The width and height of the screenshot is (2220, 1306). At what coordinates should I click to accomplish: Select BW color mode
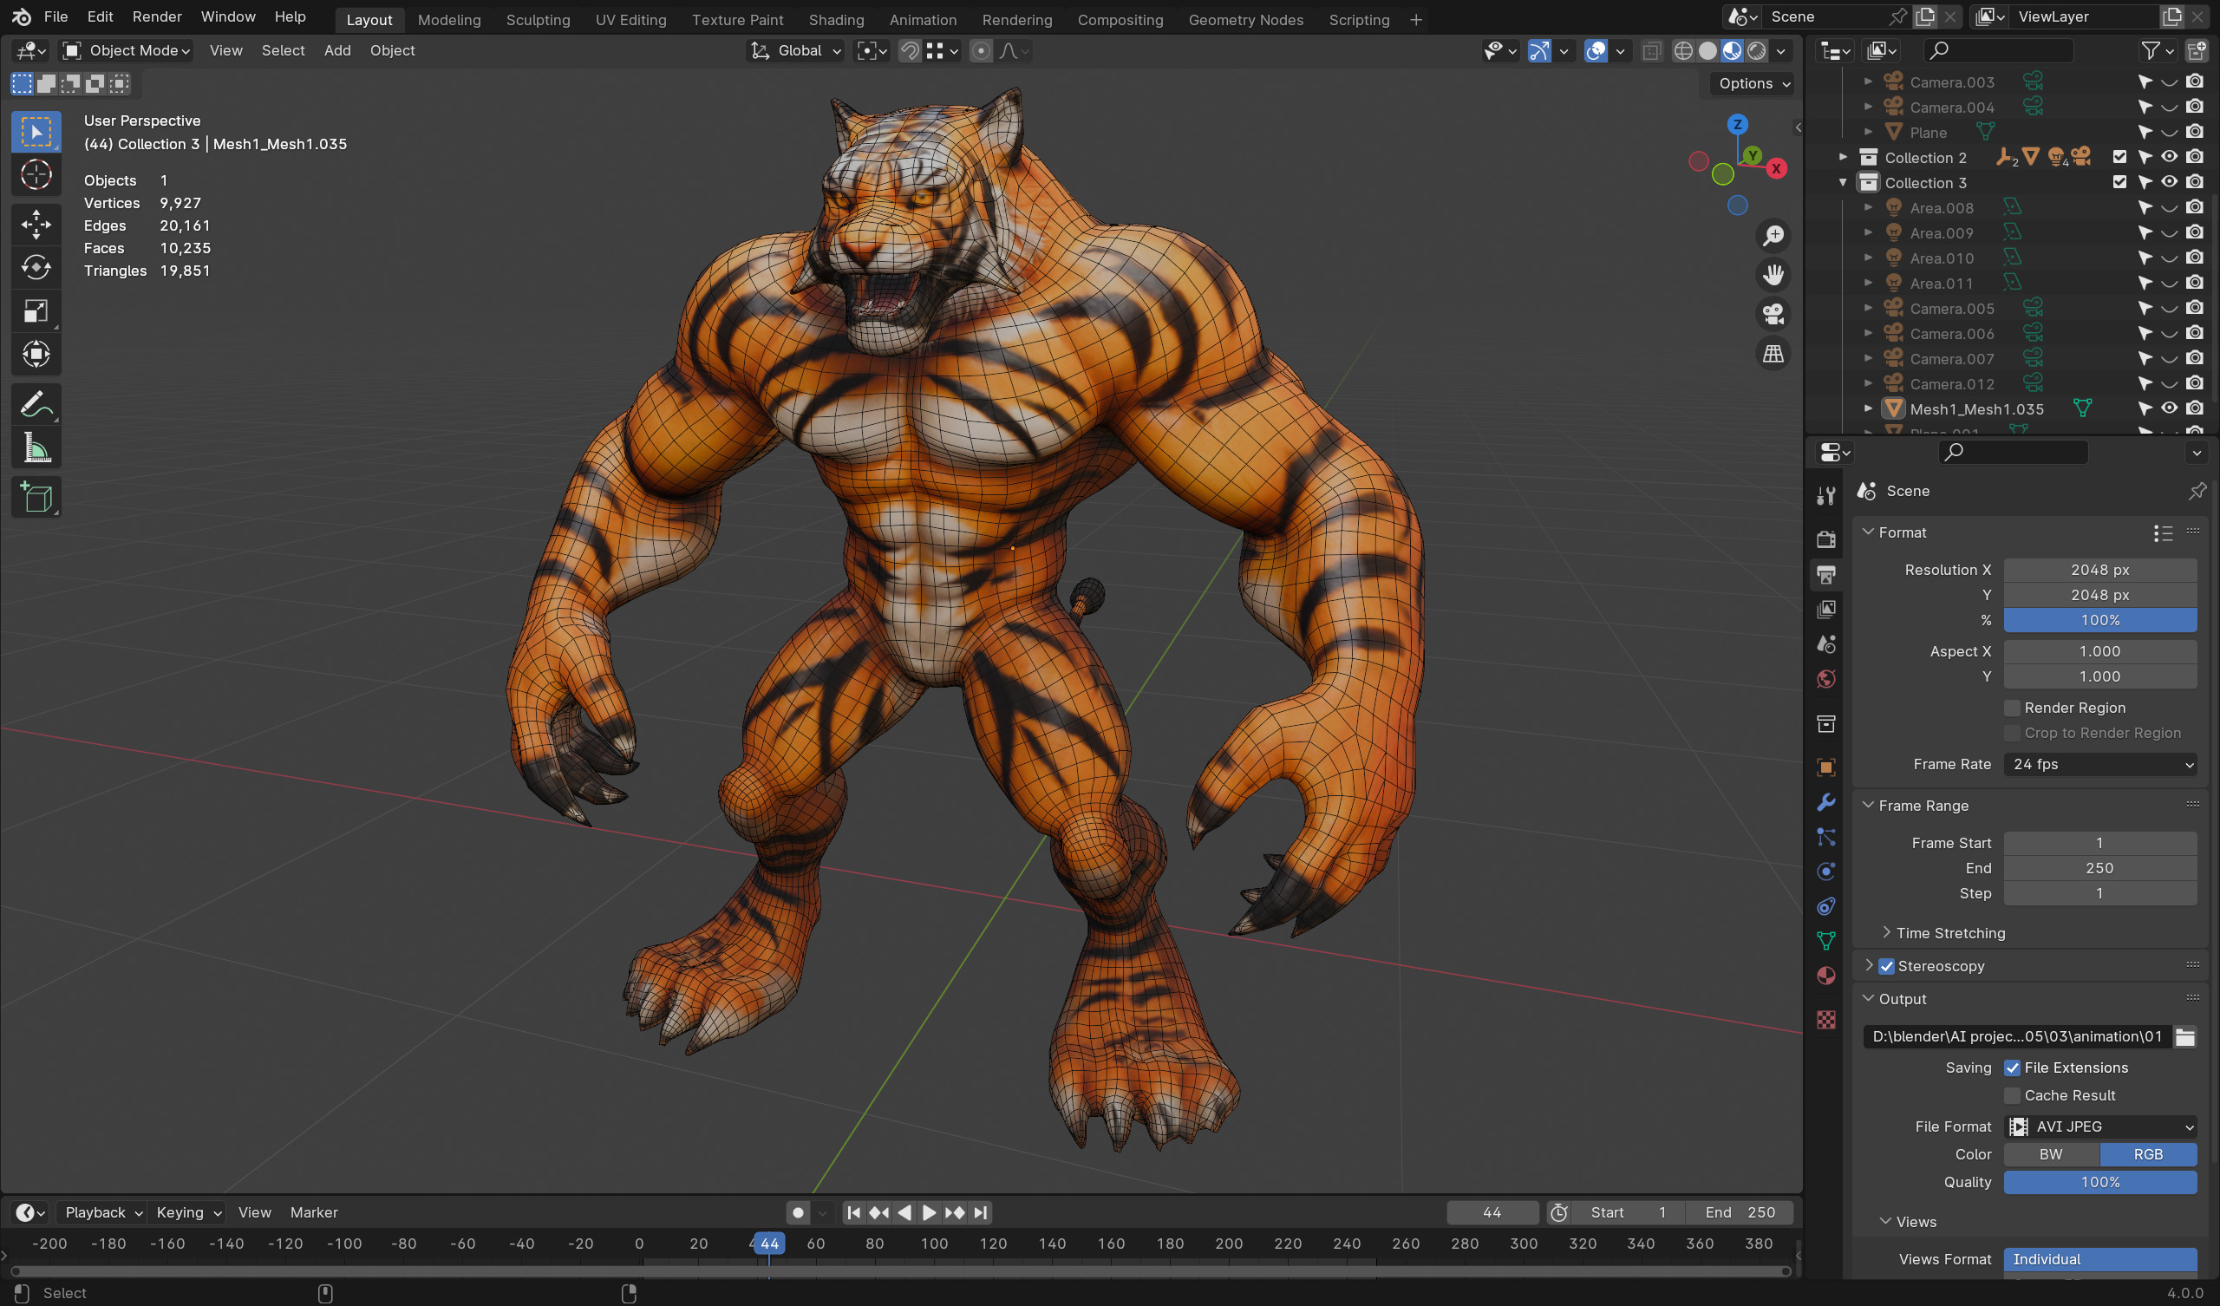click(2051, 1155)
